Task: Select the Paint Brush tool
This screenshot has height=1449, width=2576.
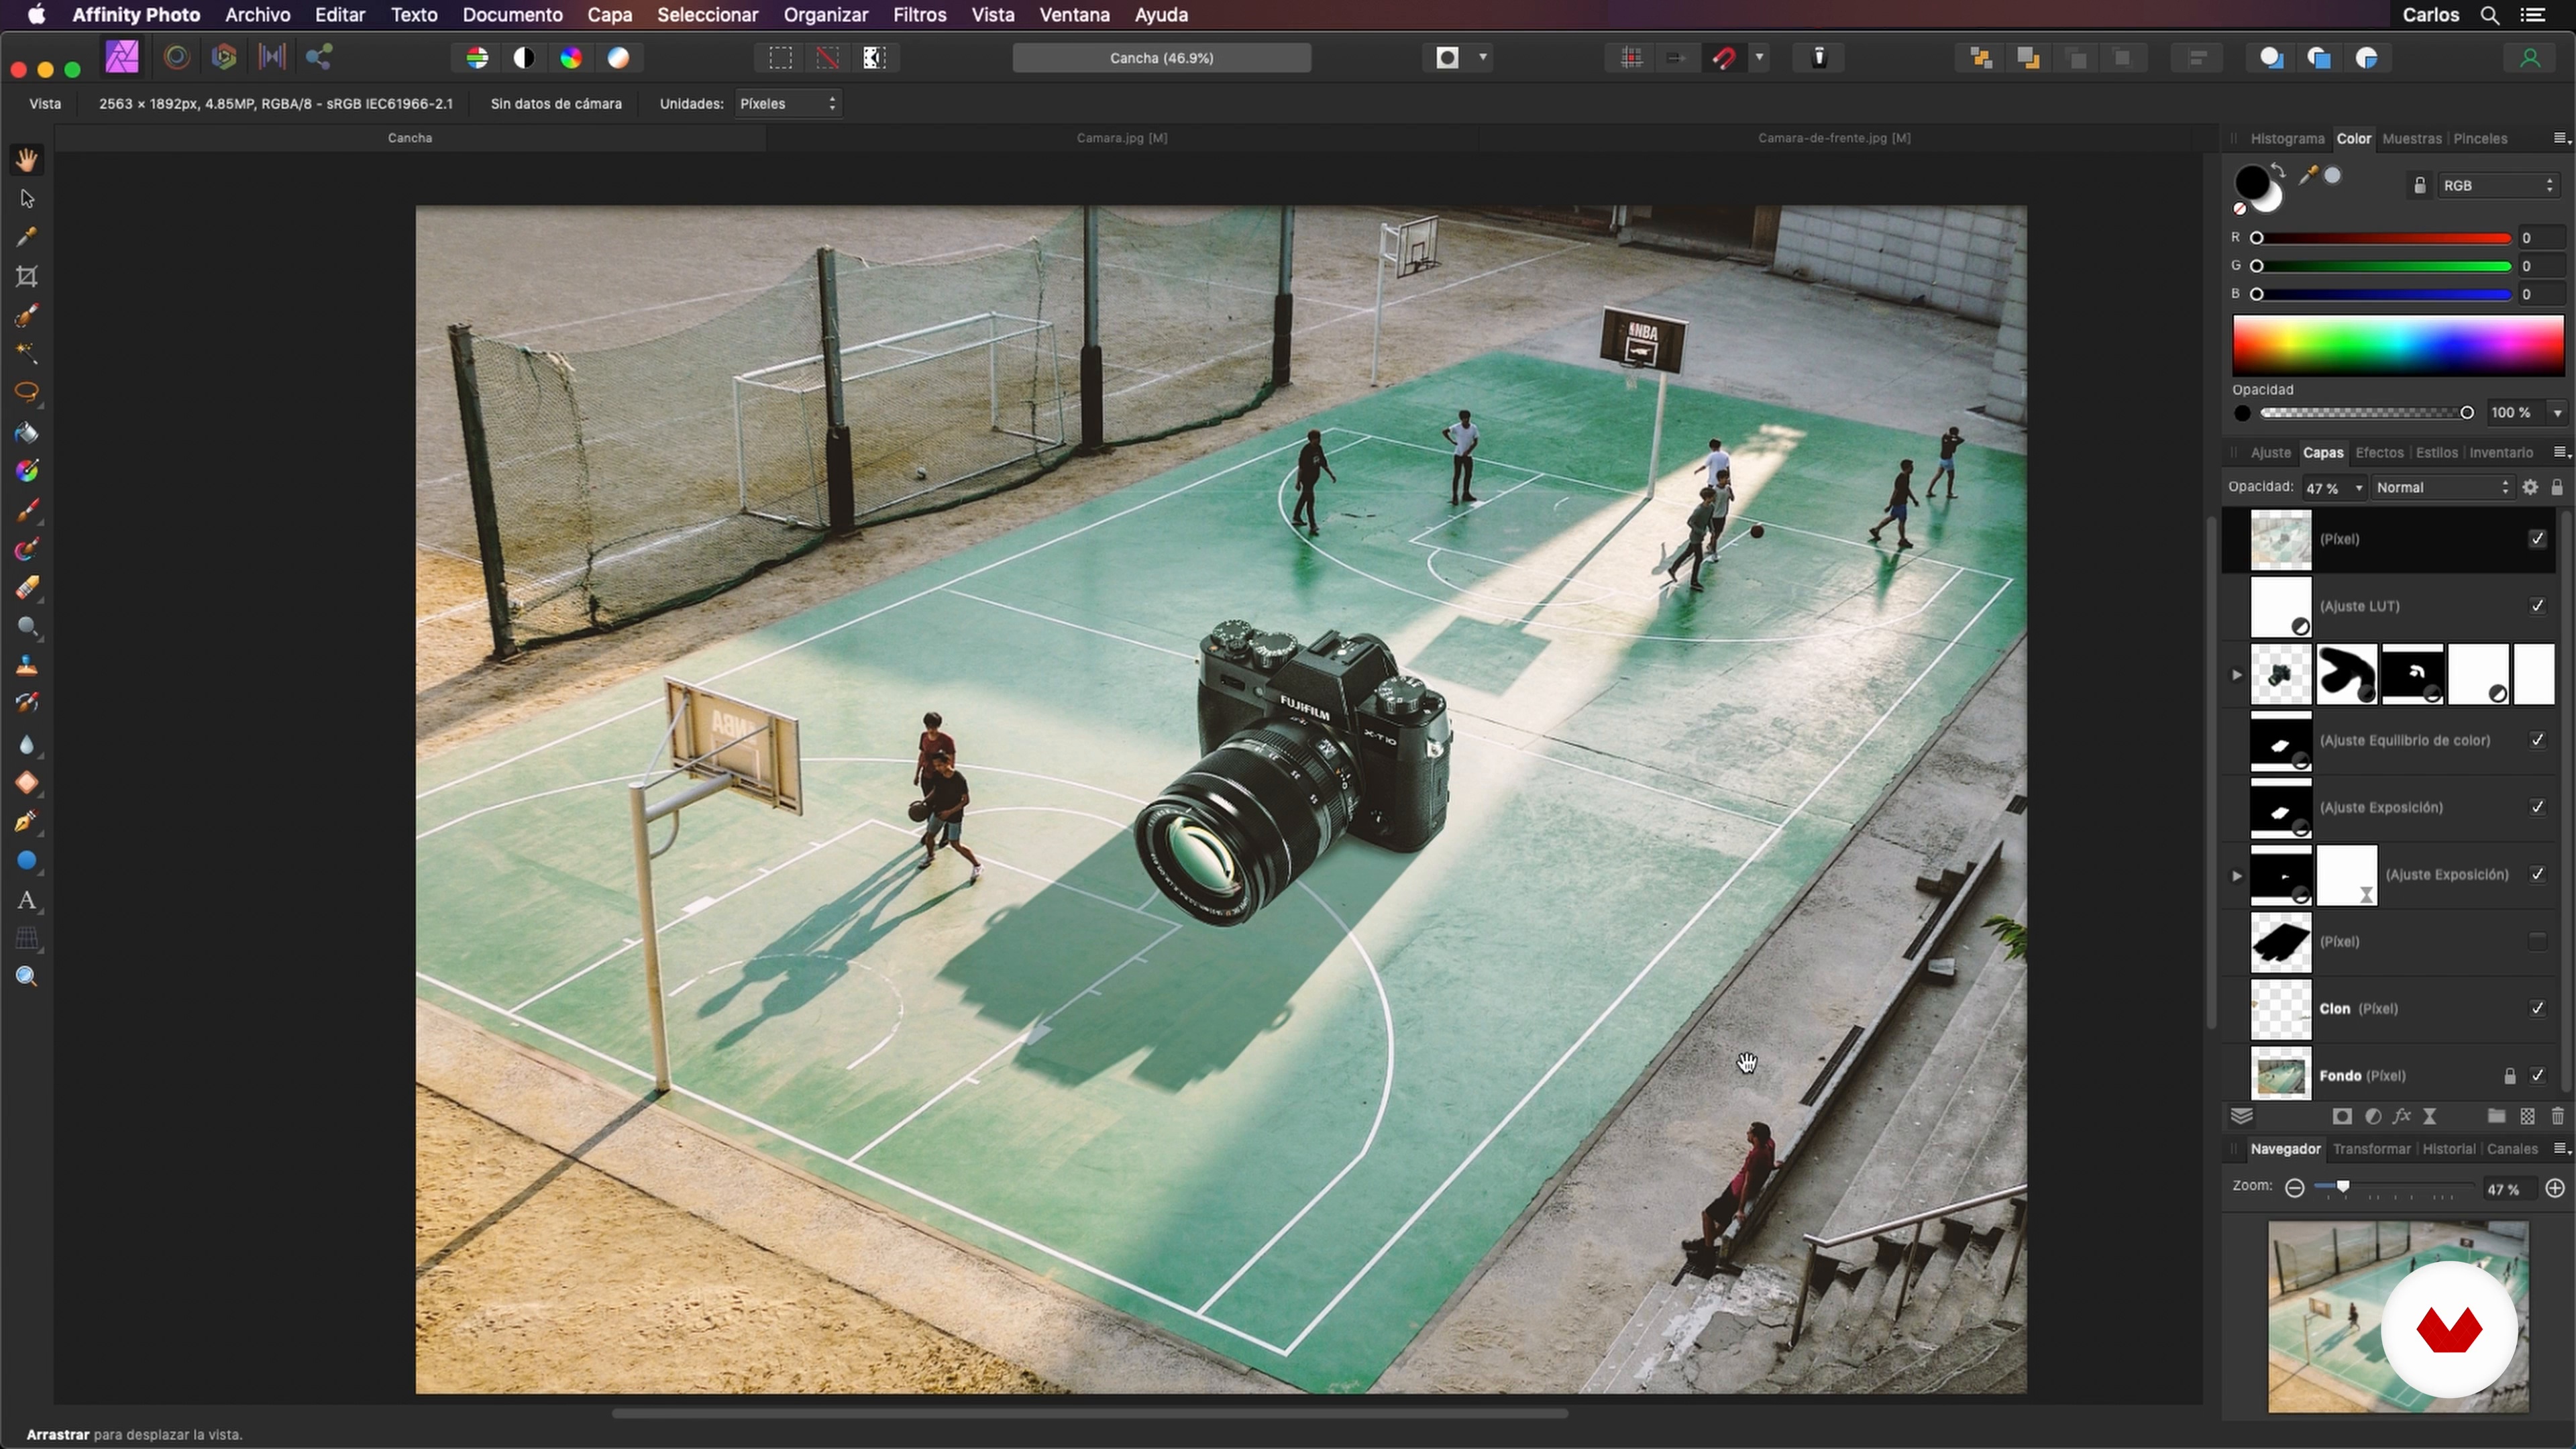Action: click(27, 510)
